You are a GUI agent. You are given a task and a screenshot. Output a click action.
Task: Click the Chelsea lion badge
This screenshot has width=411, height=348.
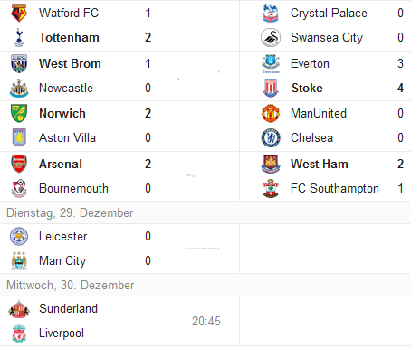[271, 137]
